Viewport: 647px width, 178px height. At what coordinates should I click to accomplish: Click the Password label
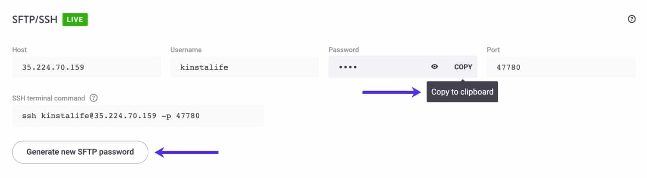pyautogui.click(x=343, y=50)
